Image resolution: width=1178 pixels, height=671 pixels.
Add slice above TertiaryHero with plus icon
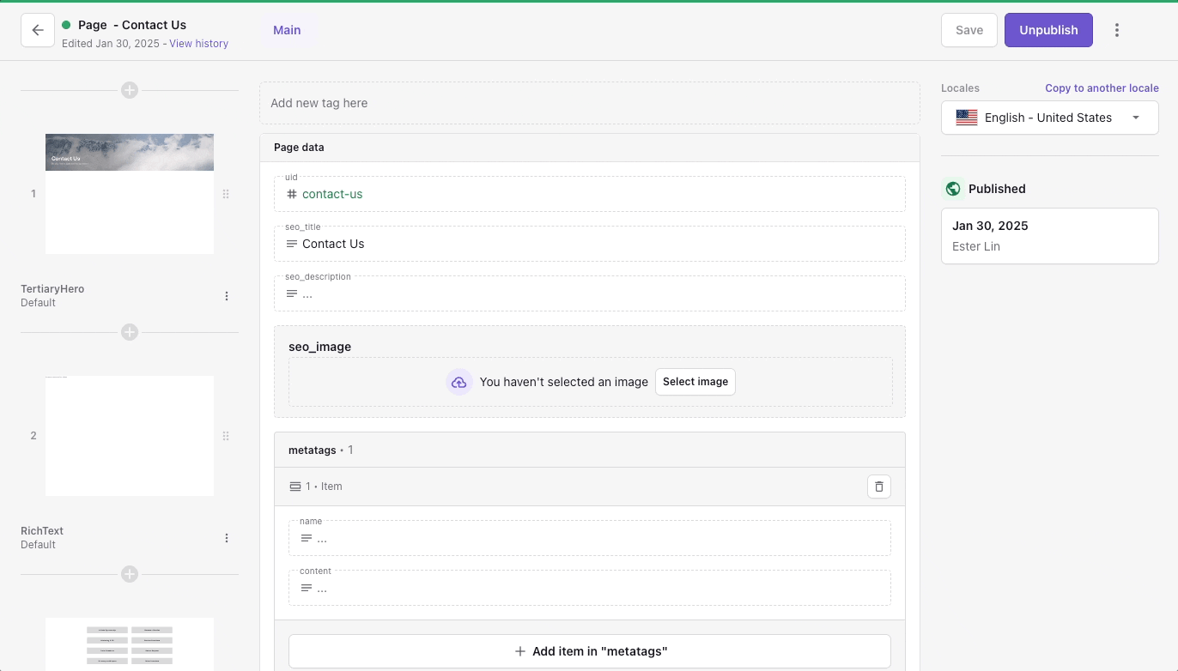(130, 90)
